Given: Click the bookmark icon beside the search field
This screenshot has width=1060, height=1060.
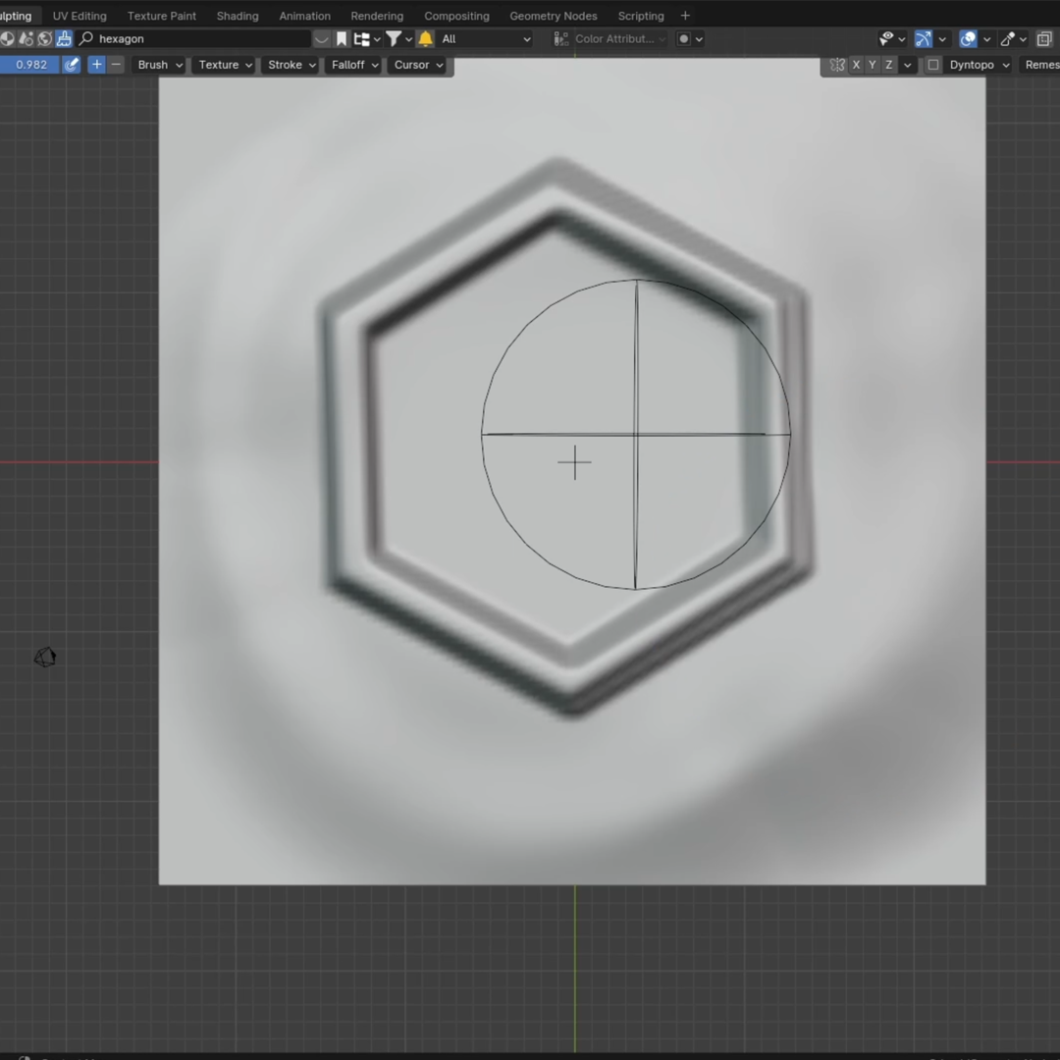Looking at the screenshot, I should tap(341, 38).
